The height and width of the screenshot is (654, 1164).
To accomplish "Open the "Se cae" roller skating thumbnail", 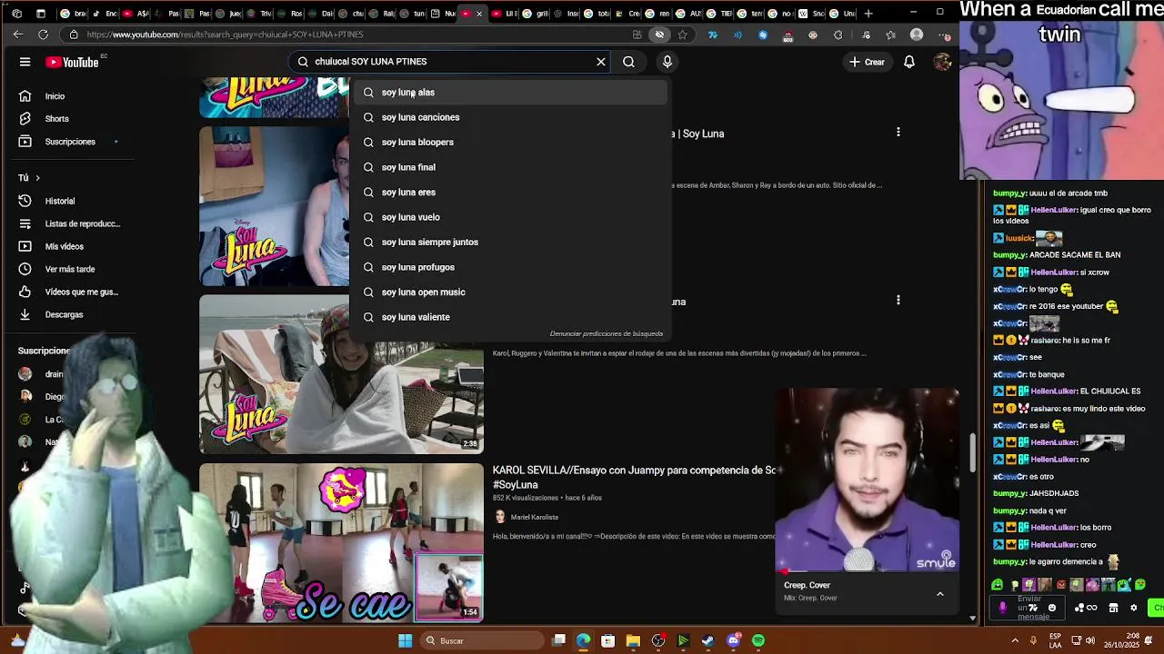I will click(342, 543).
